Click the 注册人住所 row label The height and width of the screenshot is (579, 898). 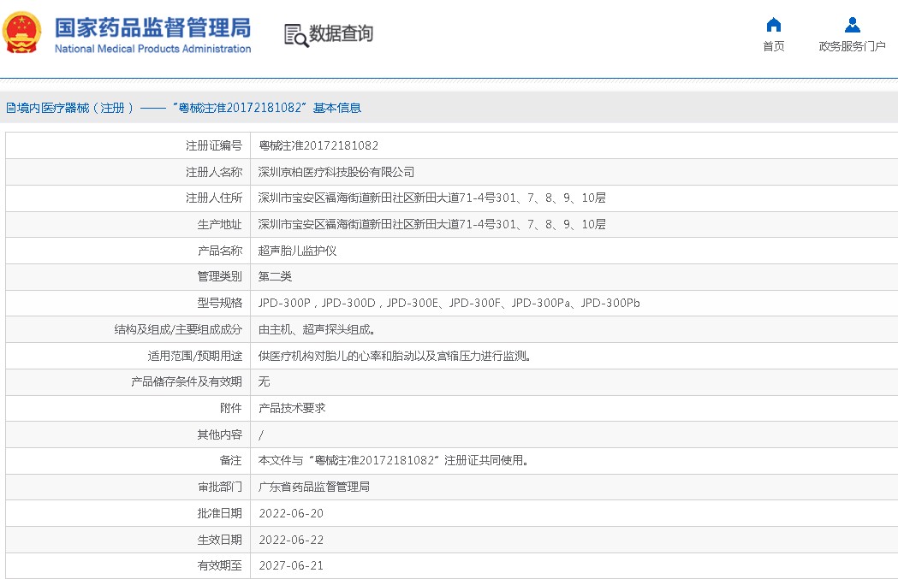pyautogui.click(x=214, y=198)
